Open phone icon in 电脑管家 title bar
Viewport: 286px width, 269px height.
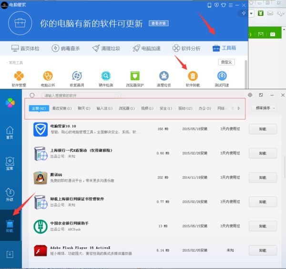(x=209, y=5)
